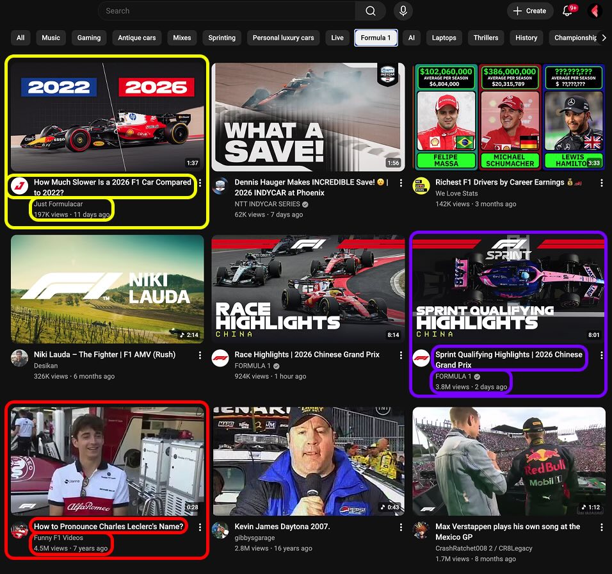Open the notifications bell

[x=567, y=11]
